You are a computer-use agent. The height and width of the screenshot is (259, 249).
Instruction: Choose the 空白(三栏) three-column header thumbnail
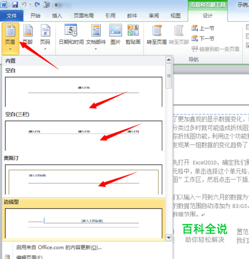click(x=84, y=135)
